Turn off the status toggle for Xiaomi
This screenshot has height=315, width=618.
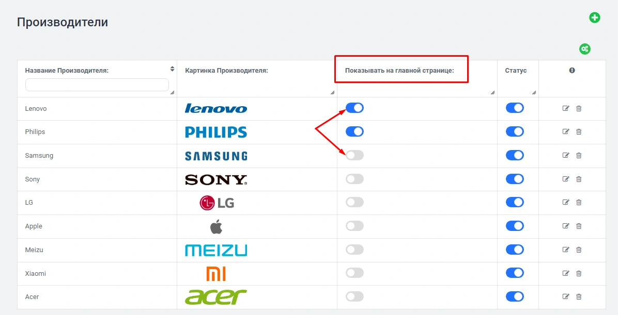point(515,273)
